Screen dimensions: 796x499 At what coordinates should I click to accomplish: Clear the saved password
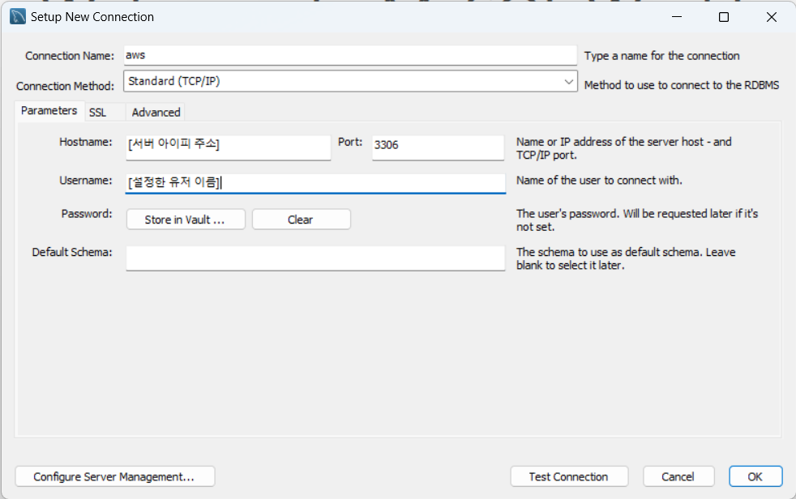(301, 219)
